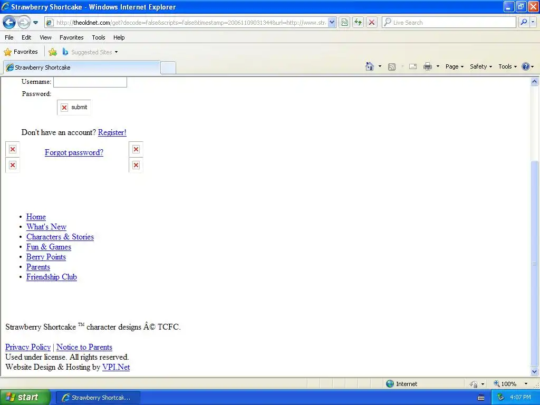The width and height of the screenshot is (540, 405).
Task: Follow the Register! link
Action: point(112,132)
